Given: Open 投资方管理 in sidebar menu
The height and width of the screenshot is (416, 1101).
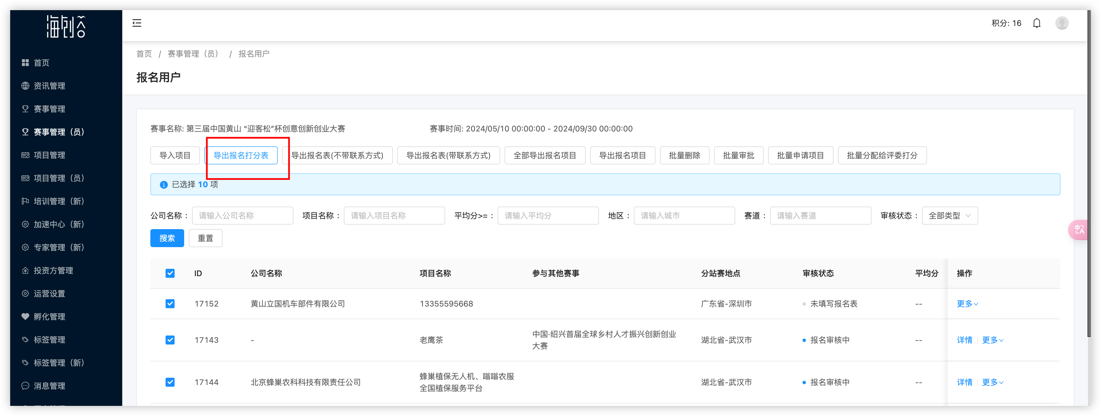Looking at the screenshot, I should tap(53, 270).
